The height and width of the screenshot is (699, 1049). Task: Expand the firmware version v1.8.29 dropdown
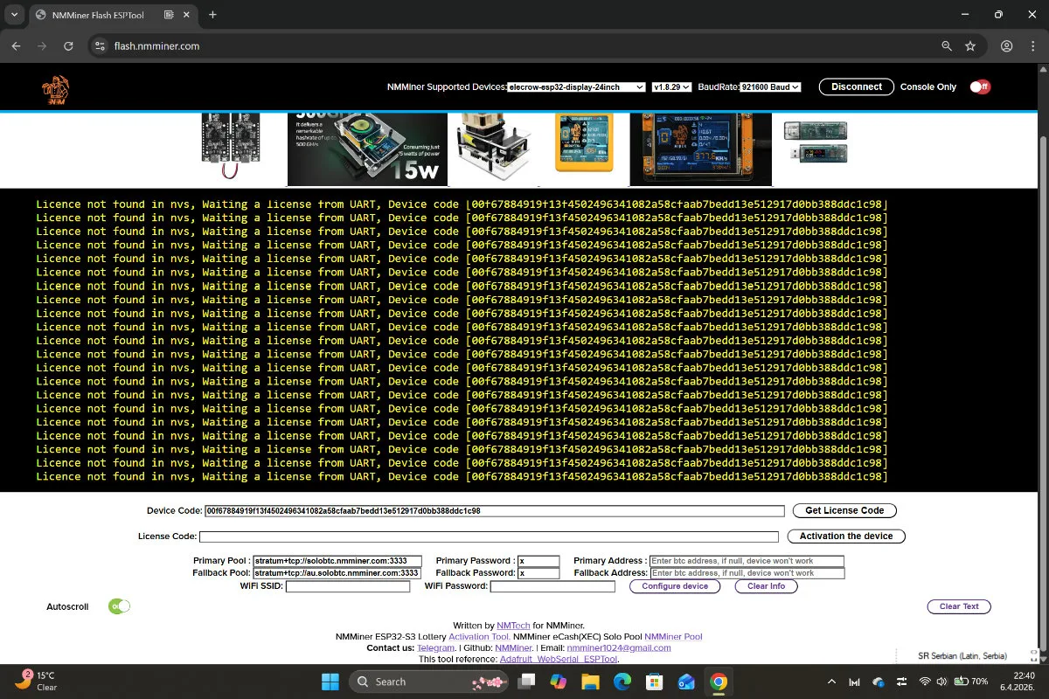point(671,87)
